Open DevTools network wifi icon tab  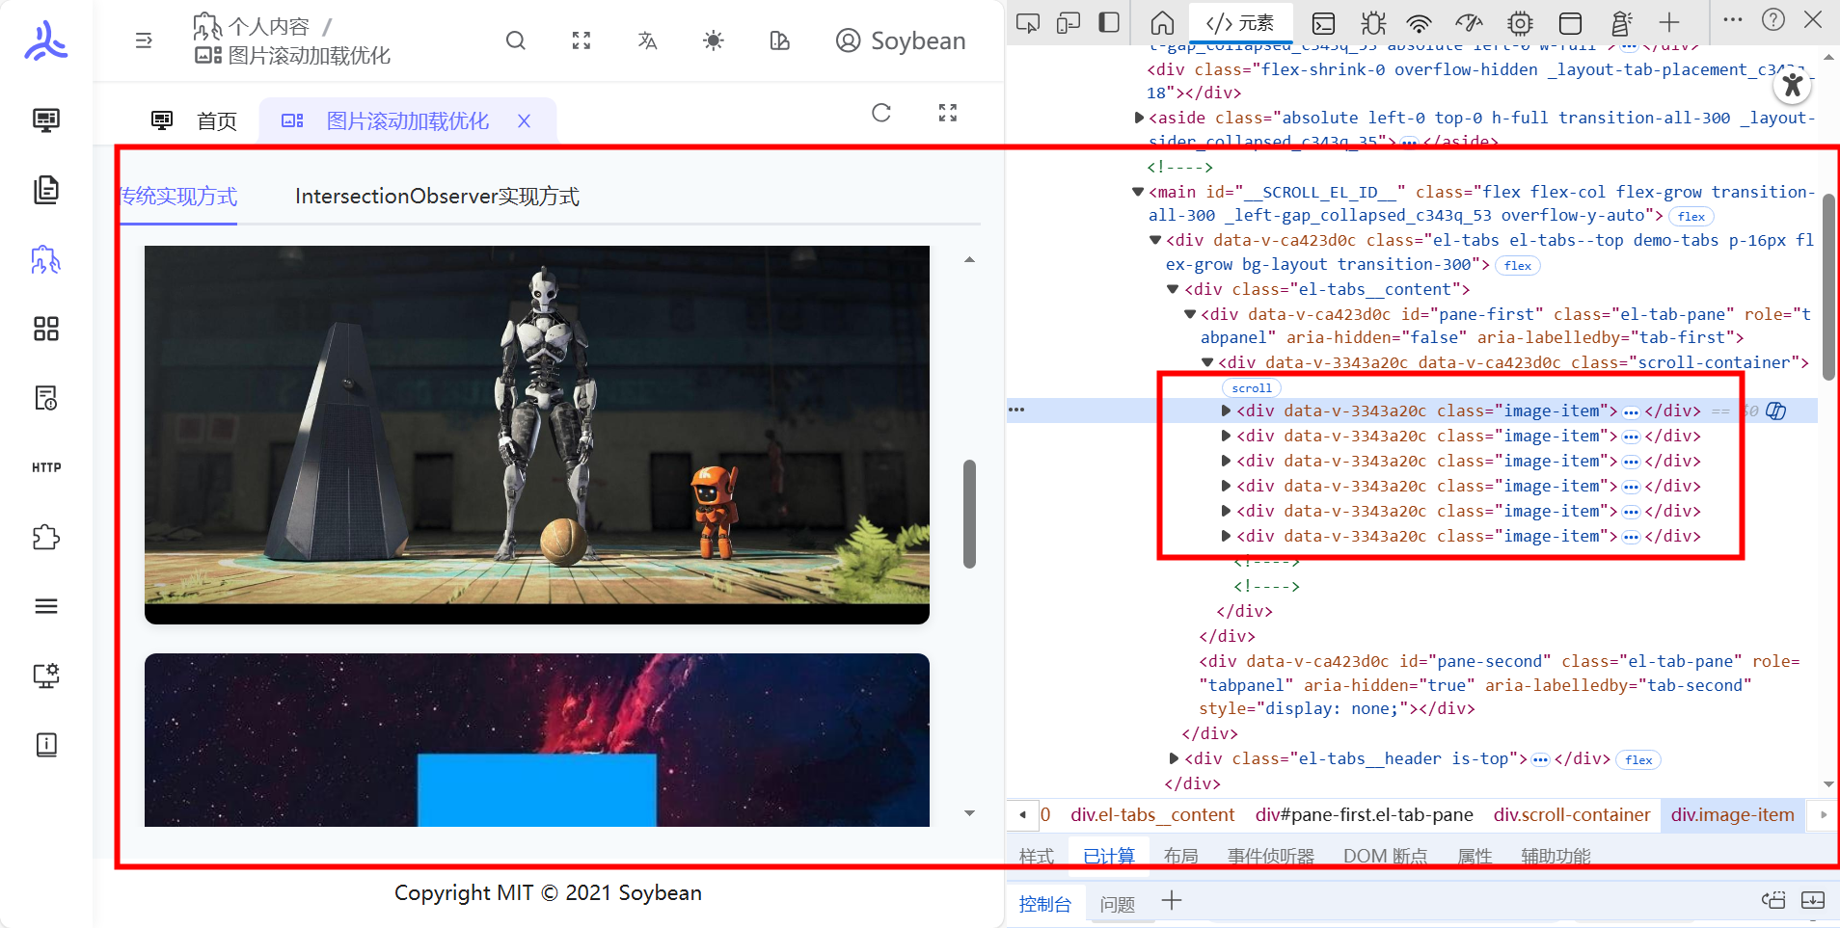(x=1419, y=22)
